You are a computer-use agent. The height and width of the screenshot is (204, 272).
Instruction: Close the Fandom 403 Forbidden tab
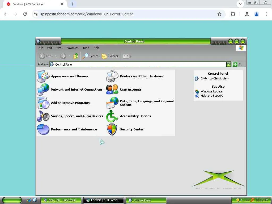point(62,4)
